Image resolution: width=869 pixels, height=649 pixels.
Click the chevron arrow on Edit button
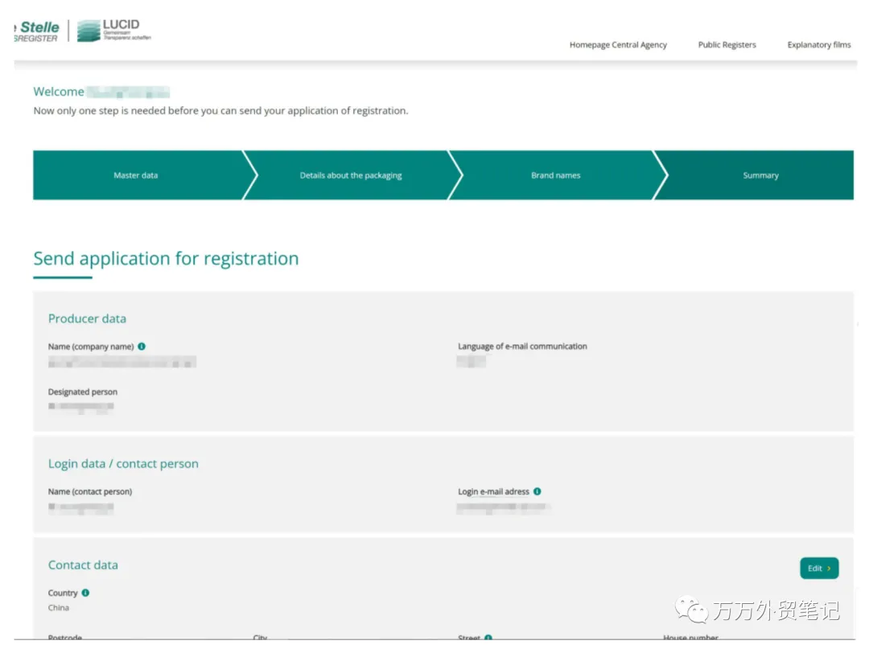point(829,569)
